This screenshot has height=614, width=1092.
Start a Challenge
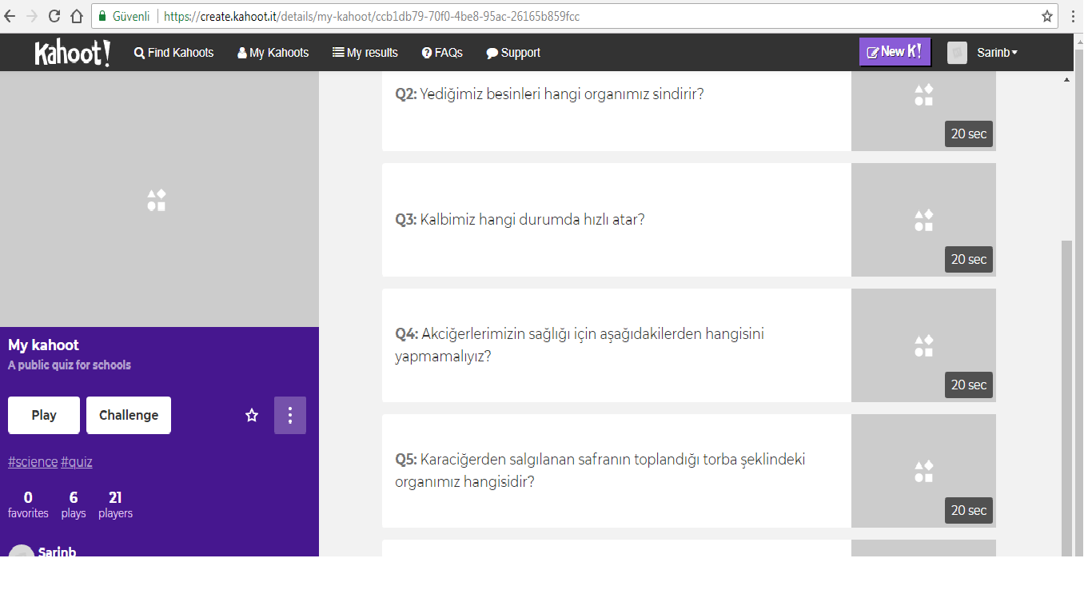pos(128,415)
